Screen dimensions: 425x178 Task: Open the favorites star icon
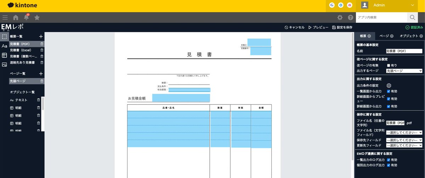click(x=37, y=17)
